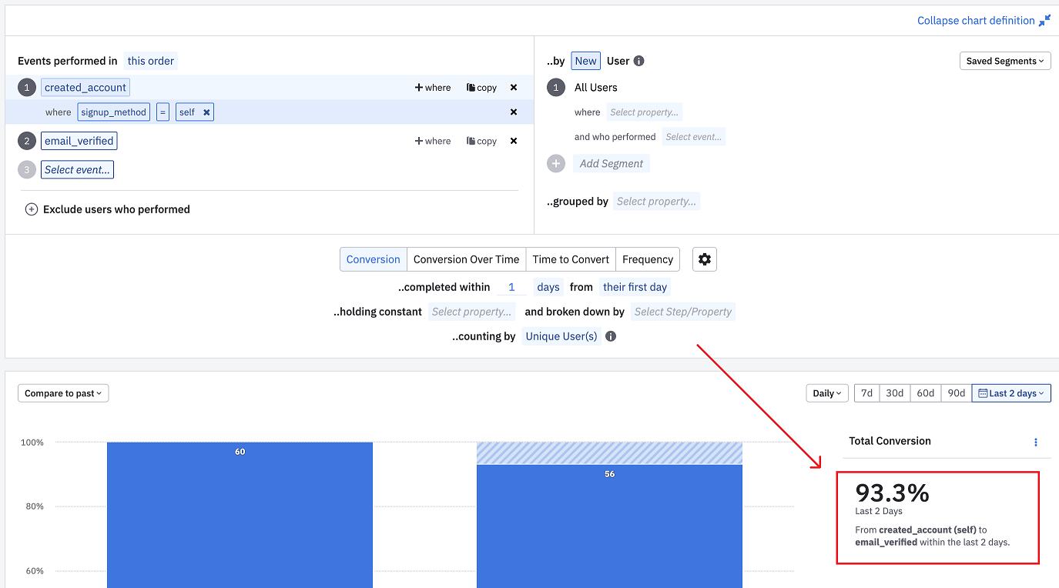This screenshot has width=1059, height=588.
Task: Open the Saved Segments dropdown
Action: (x=1005, y=61)
